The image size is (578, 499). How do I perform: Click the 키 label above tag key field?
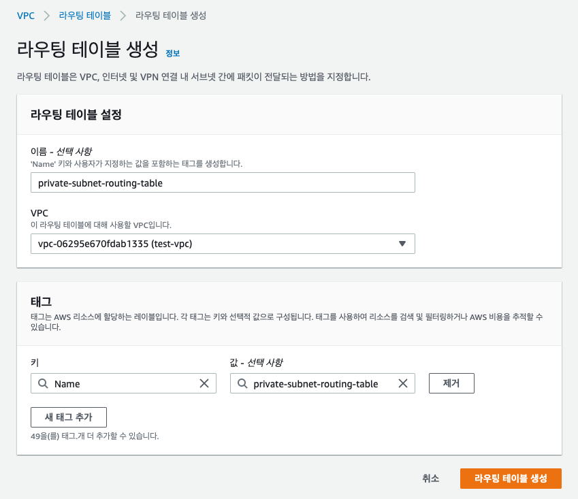[35, 363]
